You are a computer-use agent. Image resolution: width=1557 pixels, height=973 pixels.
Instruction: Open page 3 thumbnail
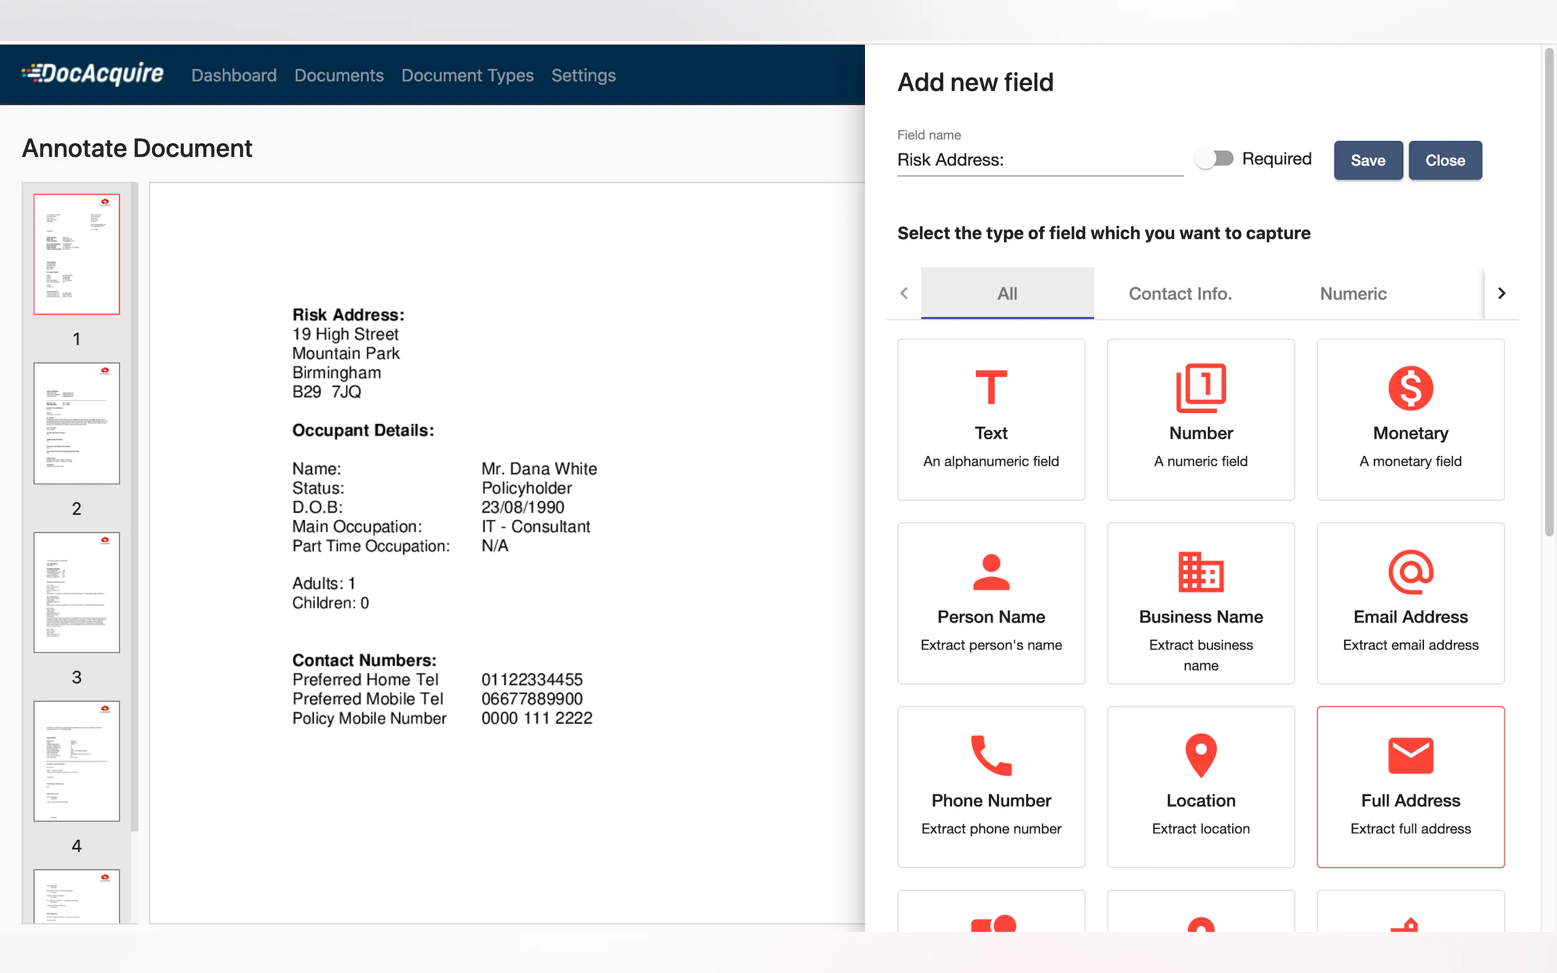[x=77, y=592]
